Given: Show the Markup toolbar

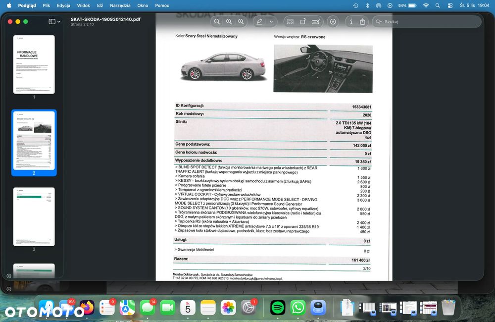Looking at the screenshot, I should click(x=333, y=21).
